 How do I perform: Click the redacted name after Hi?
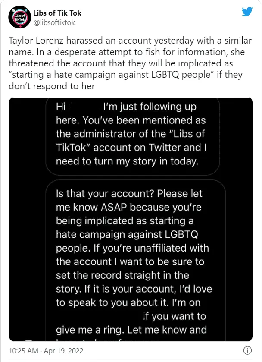pyautogui.click(x=84, y=106)
